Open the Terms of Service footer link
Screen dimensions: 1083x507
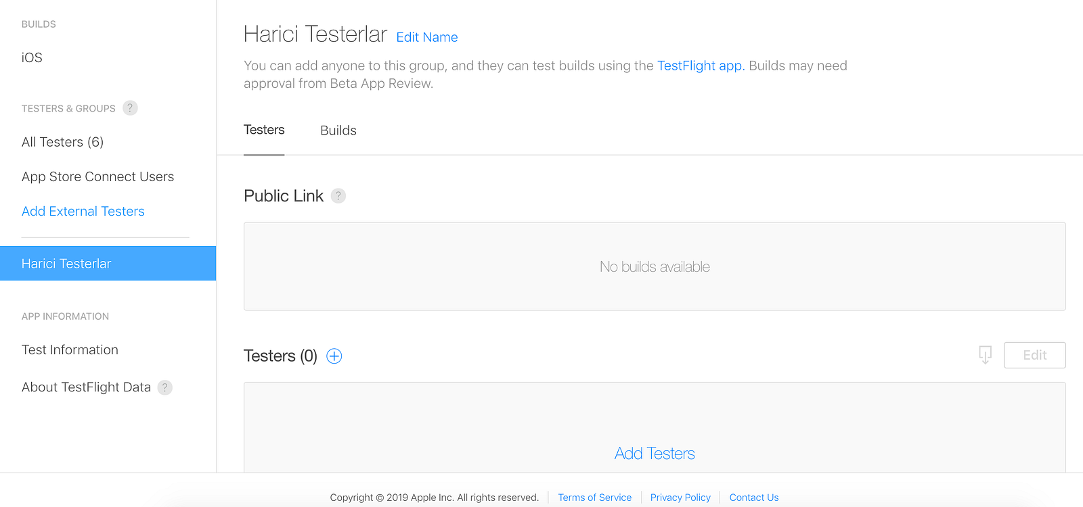(x=594, y=498)
